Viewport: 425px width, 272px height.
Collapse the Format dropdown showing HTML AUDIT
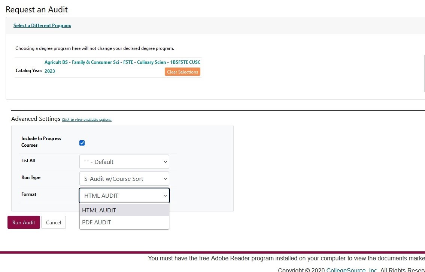(x=124, y=195)
